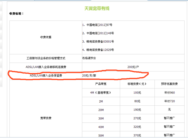188x138 pixels.
Task: Click the 市场调节价 value
Action: (x=89, y=58)
